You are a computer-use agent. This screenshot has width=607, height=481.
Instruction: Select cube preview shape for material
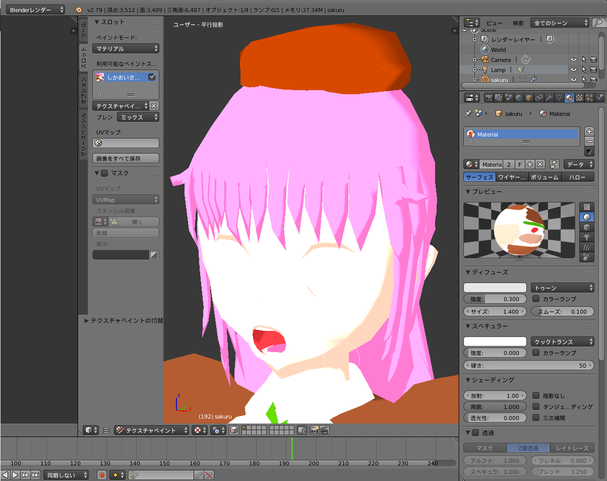(x=587, y=227)
